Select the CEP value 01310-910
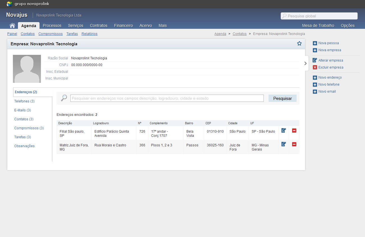The image size is (365, 237). pyautogui.click(x=215, y=132)
